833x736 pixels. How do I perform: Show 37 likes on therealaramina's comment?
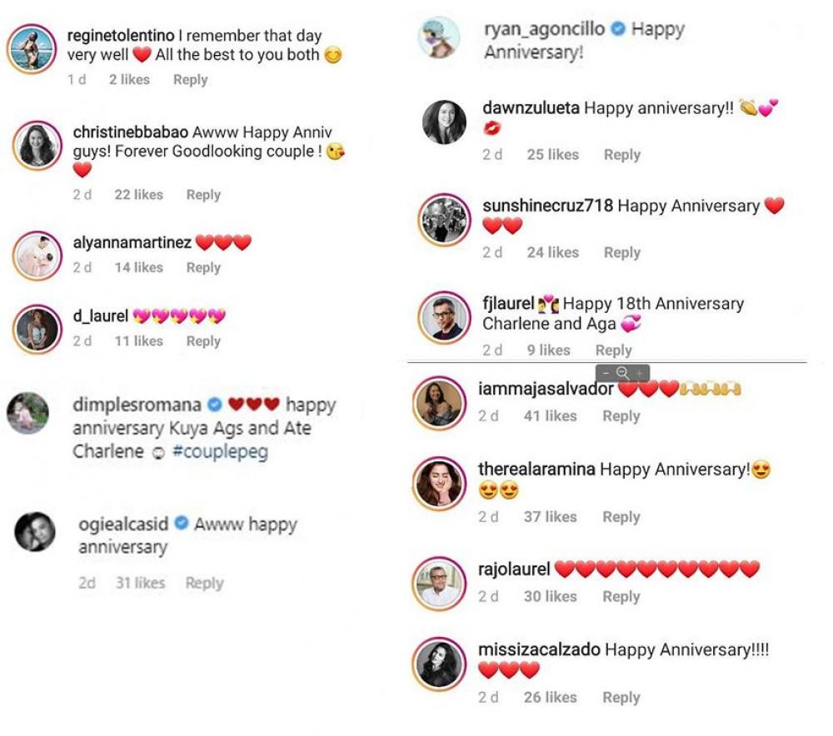point(550,517)
